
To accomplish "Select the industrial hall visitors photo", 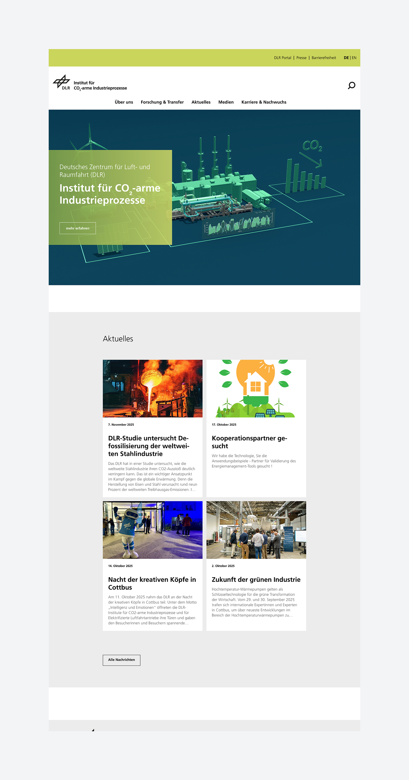I will 256,530.
